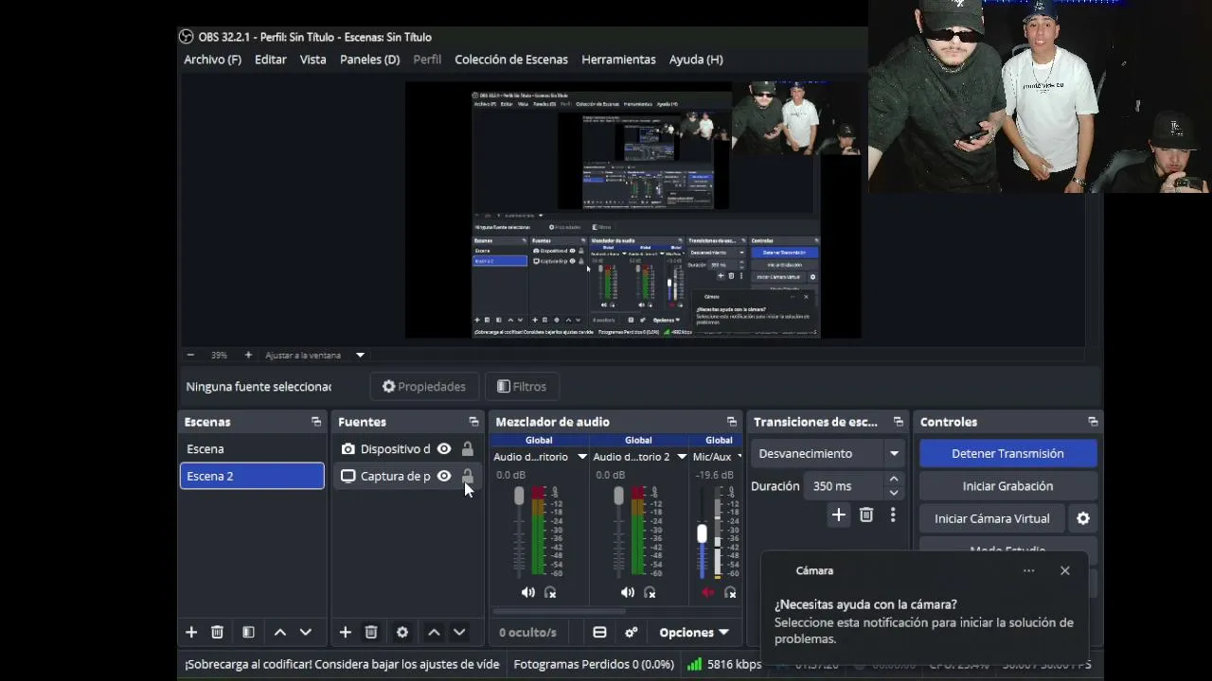Open the Editar menu
Viewport: 1212px width, 681px height.
pos(271,59)
